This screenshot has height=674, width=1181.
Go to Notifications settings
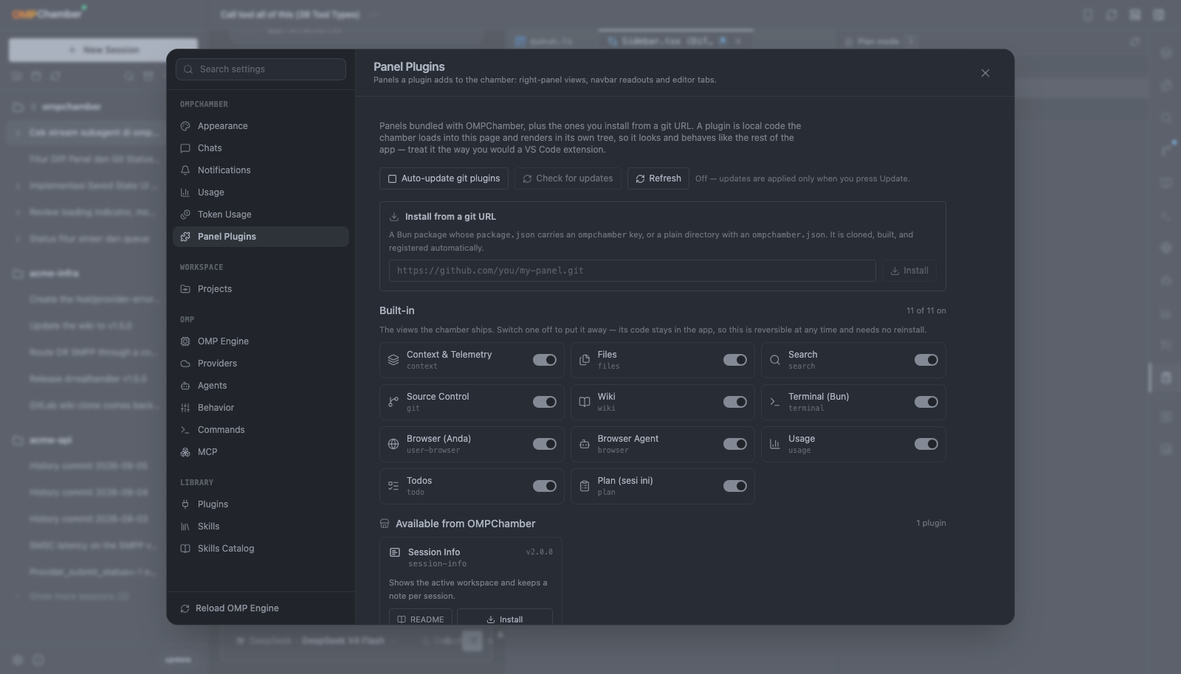[261, 170]
